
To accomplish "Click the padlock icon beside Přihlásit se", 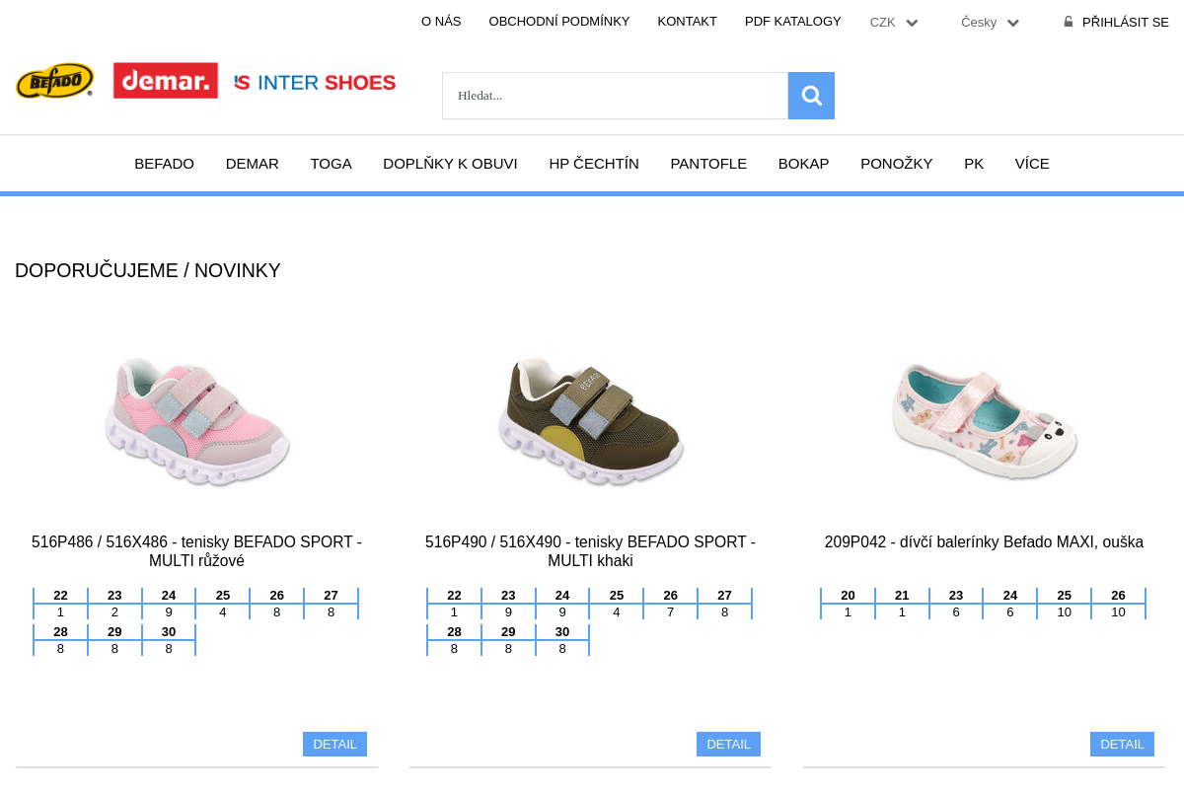I will pyautogui.click(x=1069, y=22).
